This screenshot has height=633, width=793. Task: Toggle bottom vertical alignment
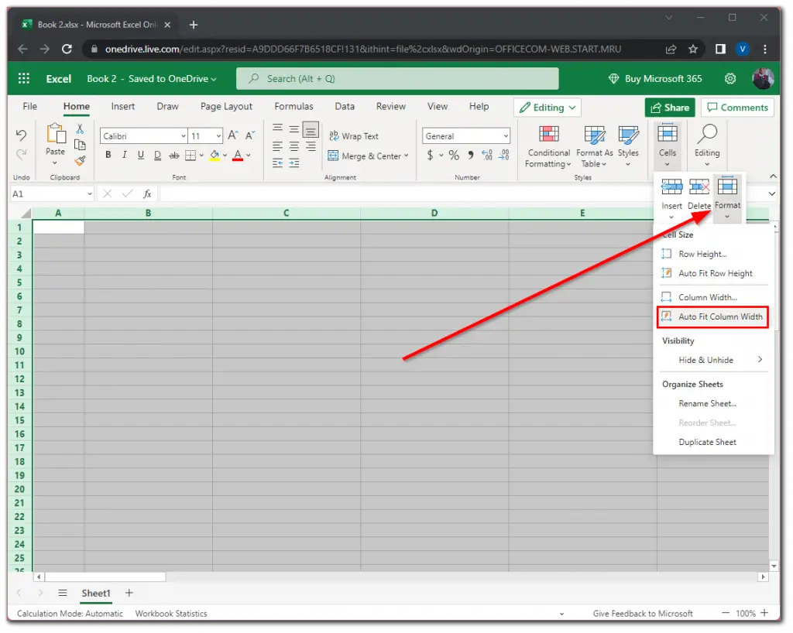pos(311,130)
